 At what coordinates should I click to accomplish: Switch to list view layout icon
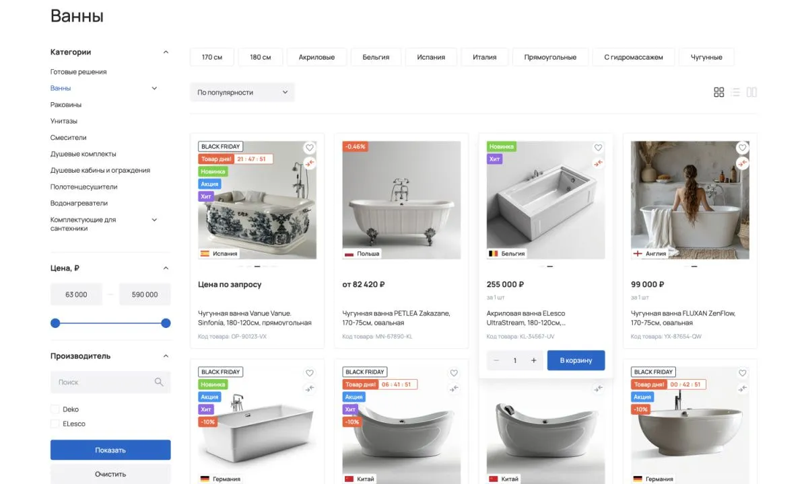(x=735, y=92)
